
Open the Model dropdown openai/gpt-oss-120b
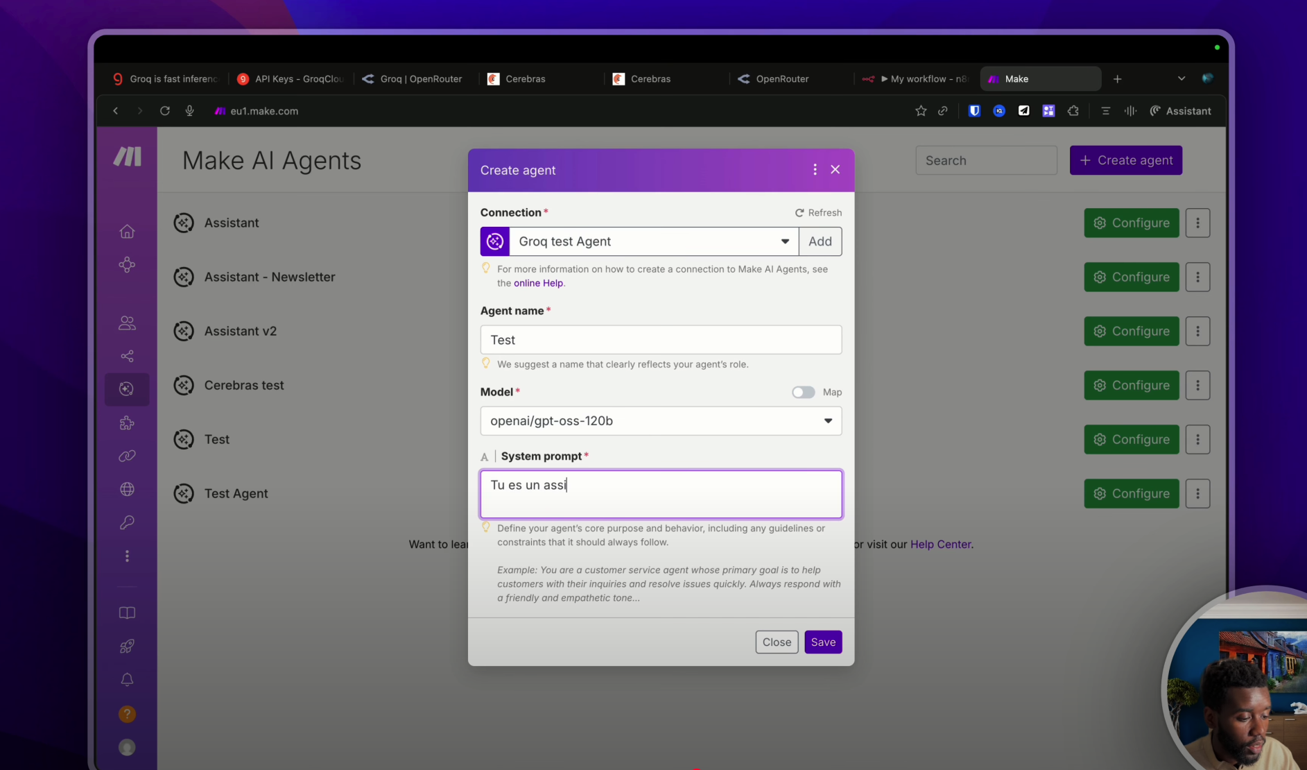click(x=661, y=421)
